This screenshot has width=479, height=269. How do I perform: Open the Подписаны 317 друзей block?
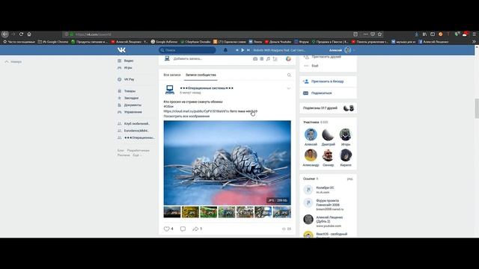point(328,108)
